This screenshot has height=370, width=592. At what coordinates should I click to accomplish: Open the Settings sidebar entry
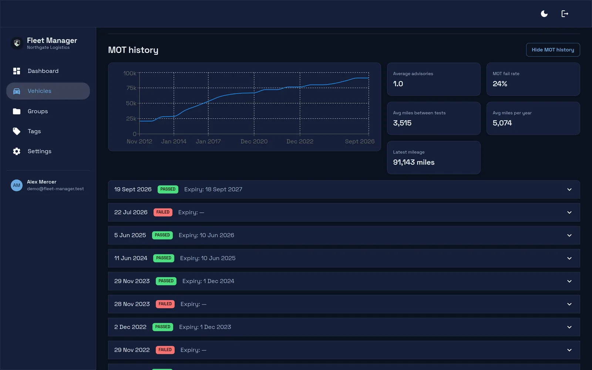[48, 151]
